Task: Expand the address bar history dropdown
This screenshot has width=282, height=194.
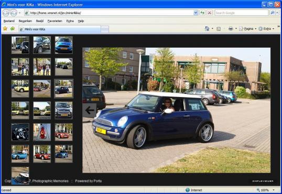Action: pyautogui.click(x=196, y=13)
